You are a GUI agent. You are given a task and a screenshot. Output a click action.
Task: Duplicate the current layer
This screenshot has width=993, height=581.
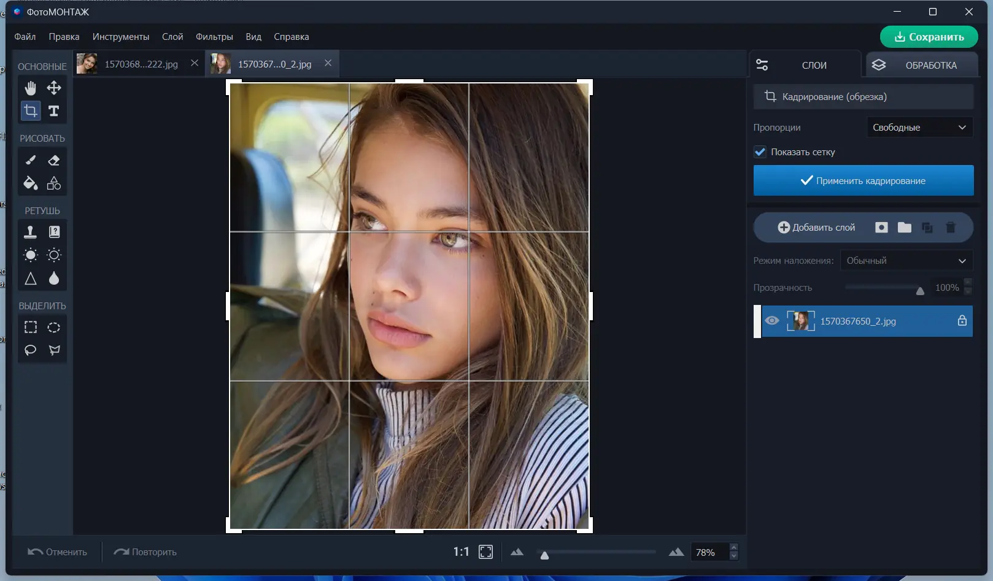click(927, 228)
